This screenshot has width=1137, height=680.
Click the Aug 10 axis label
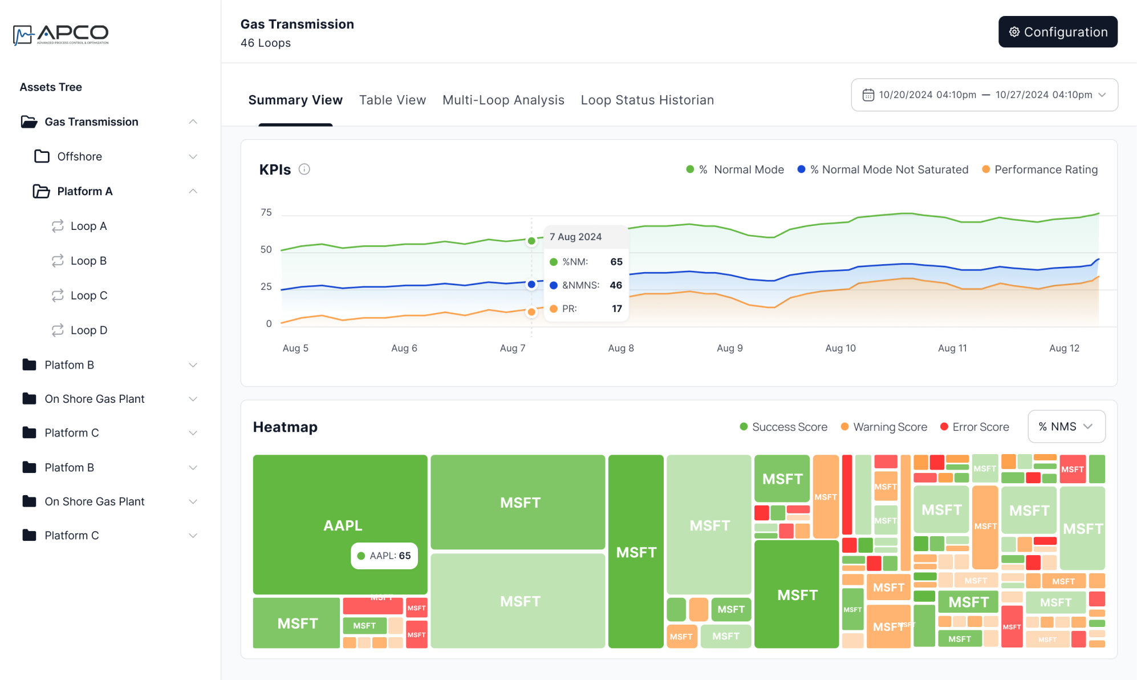tap(840, 348)
